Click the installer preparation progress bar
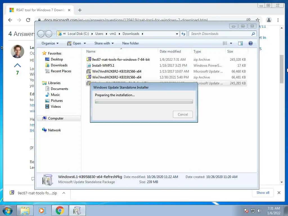The width and height of the screenshot is (288, 216). pyautogui.click(x=144, y=101)
